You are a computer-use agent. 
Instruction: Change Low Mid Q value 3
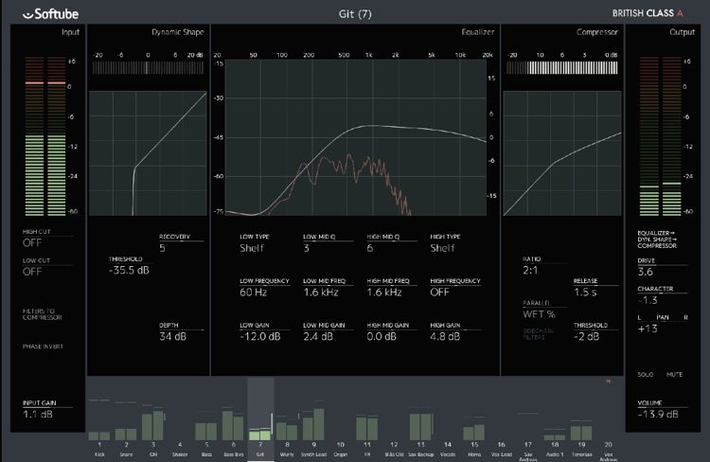pyautogui.click(x=307, y=248)
